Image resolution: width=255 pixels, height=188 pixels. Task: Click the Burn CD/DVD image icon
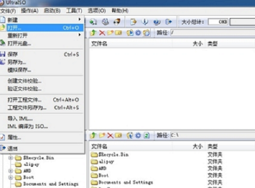[117, 22]
